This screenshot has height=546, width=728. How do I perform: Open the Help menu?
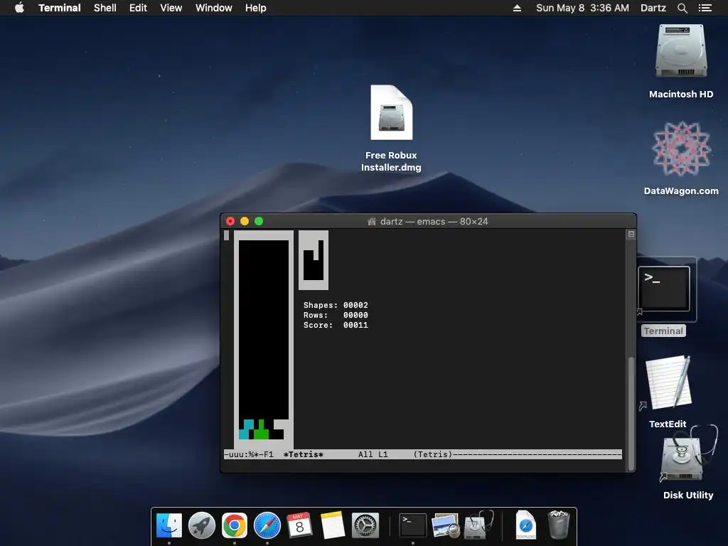256,8
